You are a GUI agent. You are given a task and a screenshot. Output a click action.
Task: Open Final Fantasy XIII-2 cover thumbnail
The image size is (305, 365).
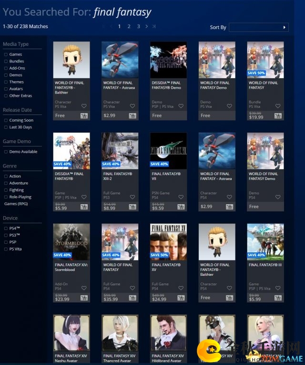tap(120, 151)
